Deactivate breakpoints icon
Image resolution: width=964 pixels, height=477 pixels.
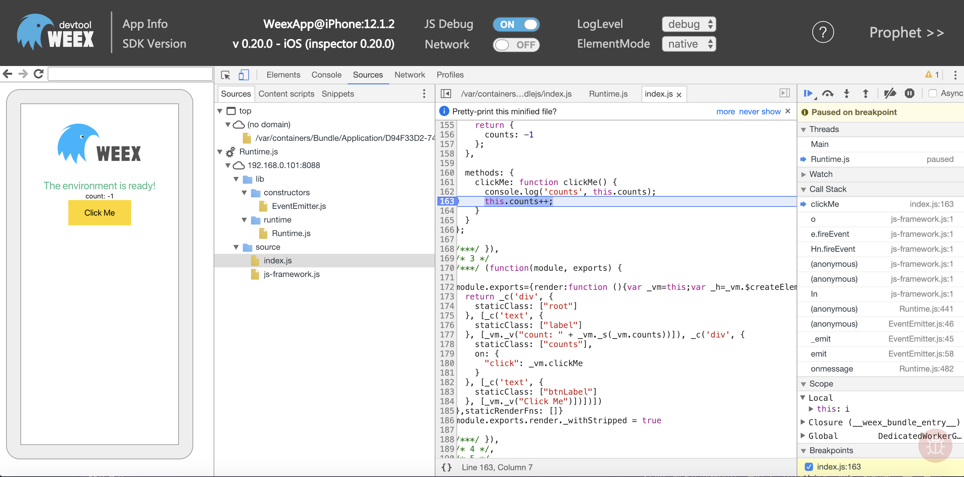click(x=890, y=93)
